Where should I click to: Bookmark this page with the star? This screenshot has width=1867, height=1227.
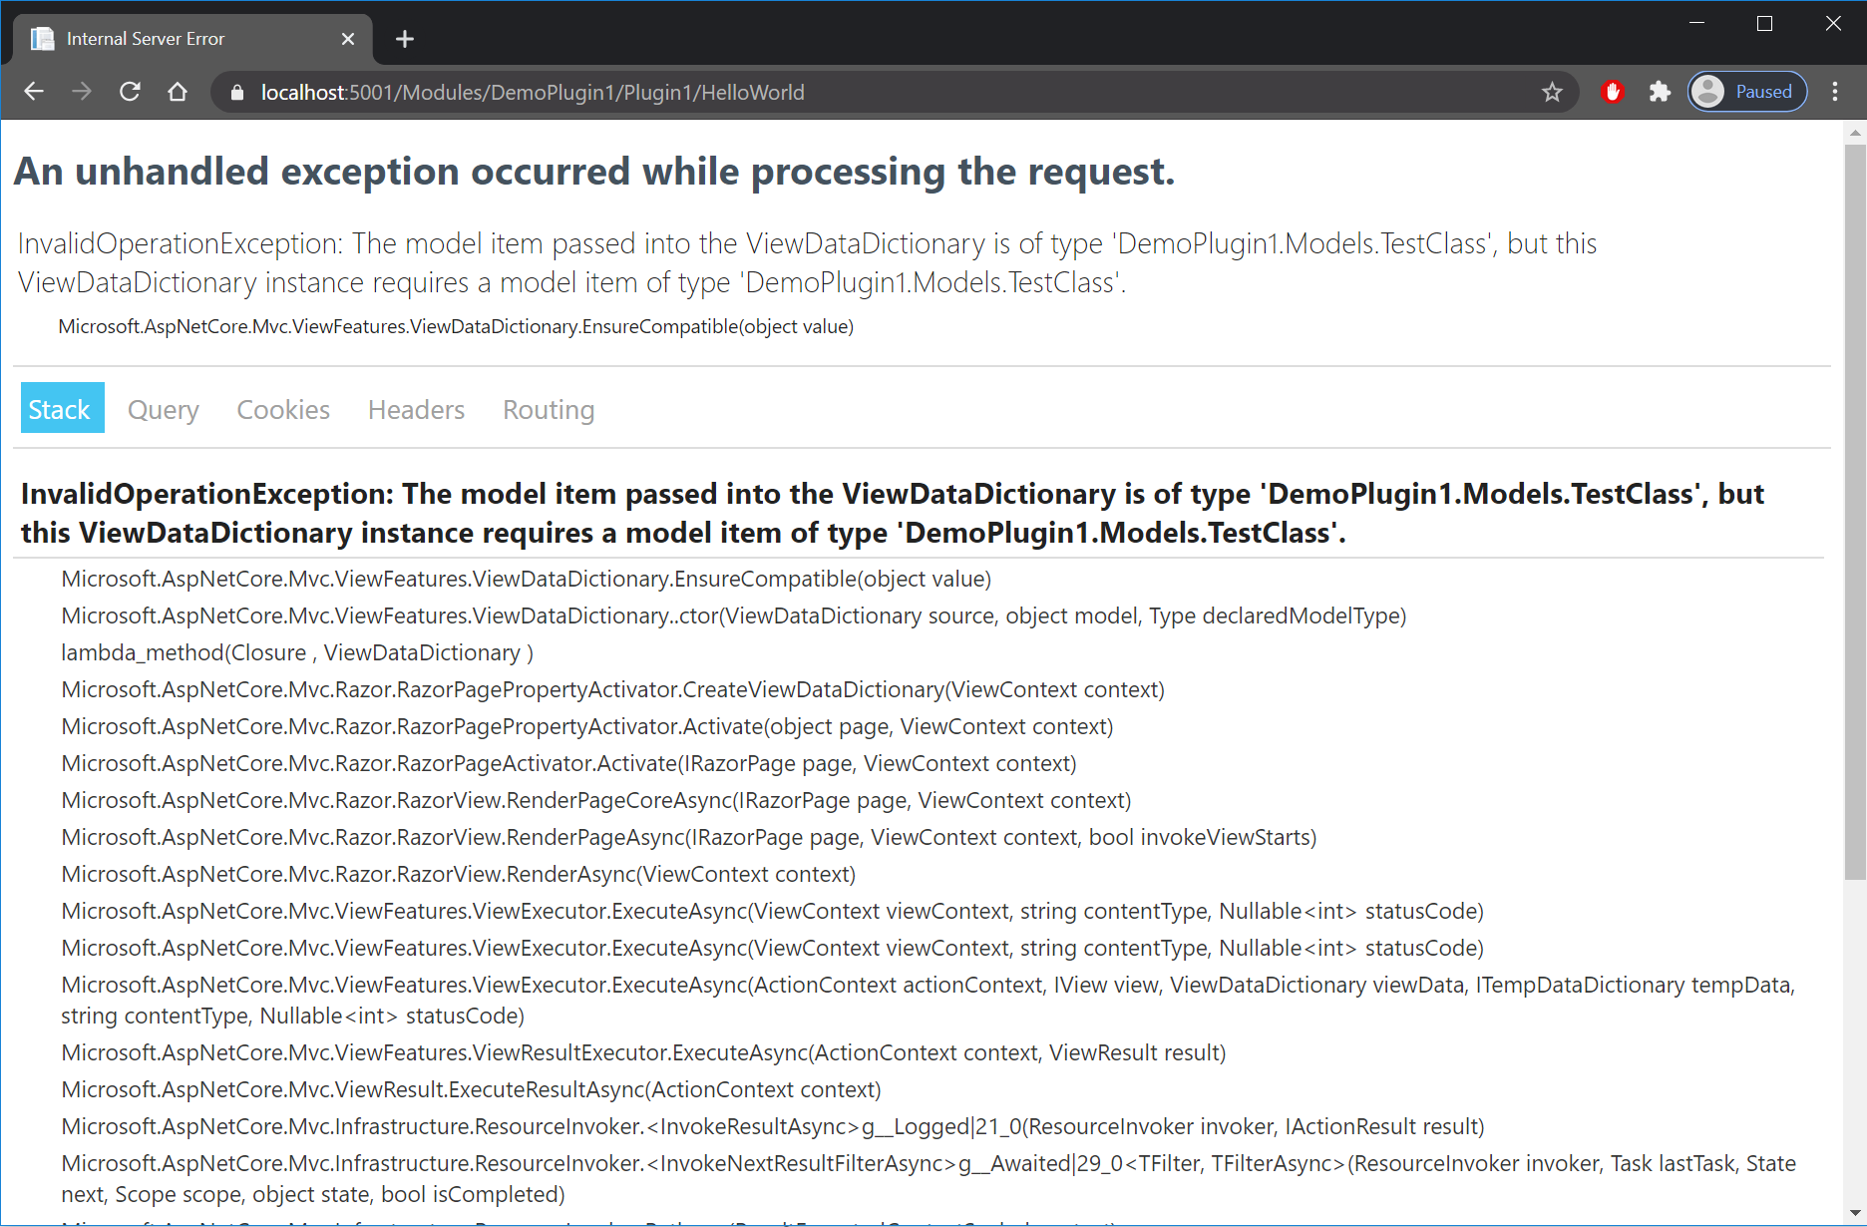point(1552,92)
